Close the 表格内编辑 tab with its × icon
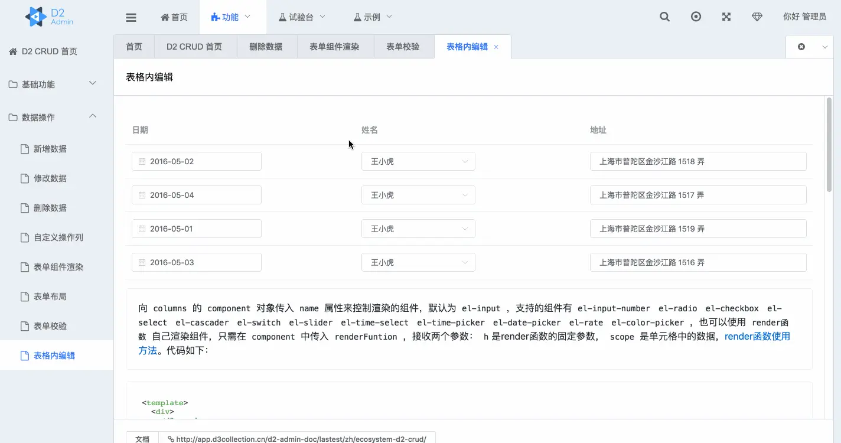The height and width of the screenshot is (443, 841). point(496,46)
